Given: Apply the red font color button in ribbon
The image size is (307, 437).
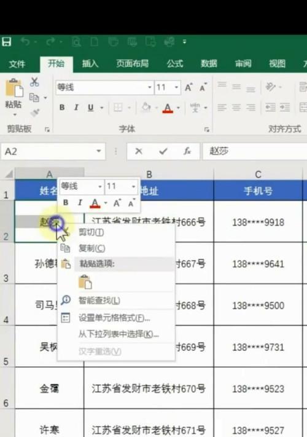Looking at the screenshot, I should (168, 108).
